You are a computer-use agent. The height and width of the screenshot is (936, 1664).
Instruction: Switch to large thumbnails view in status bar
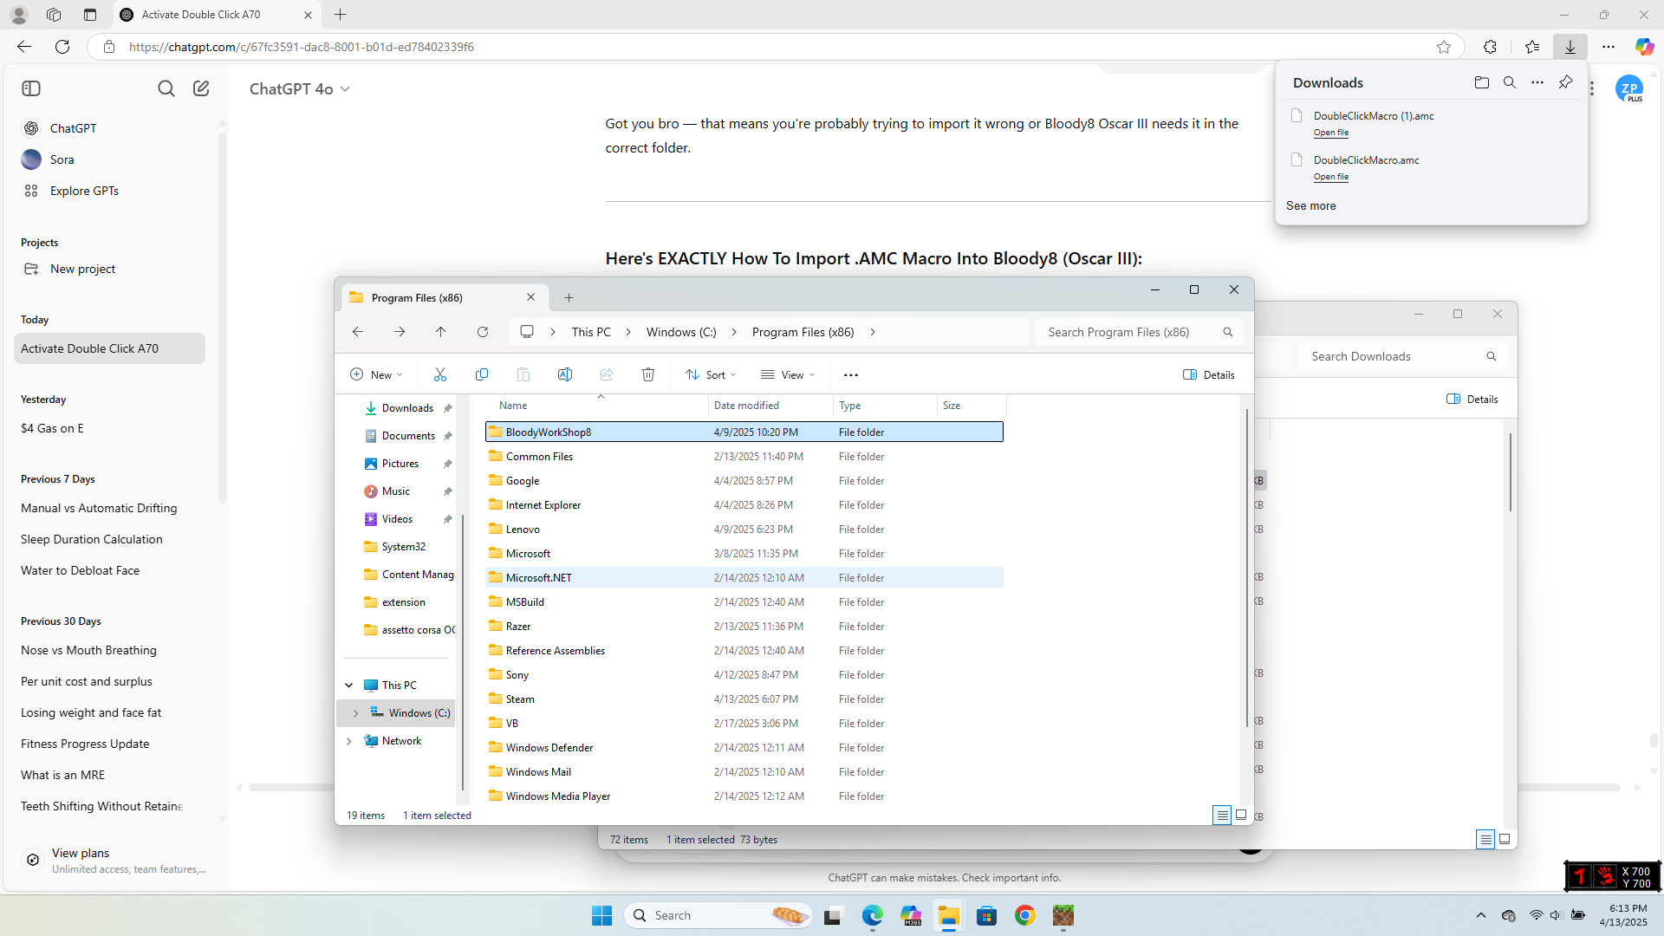tap(1241, 815)
